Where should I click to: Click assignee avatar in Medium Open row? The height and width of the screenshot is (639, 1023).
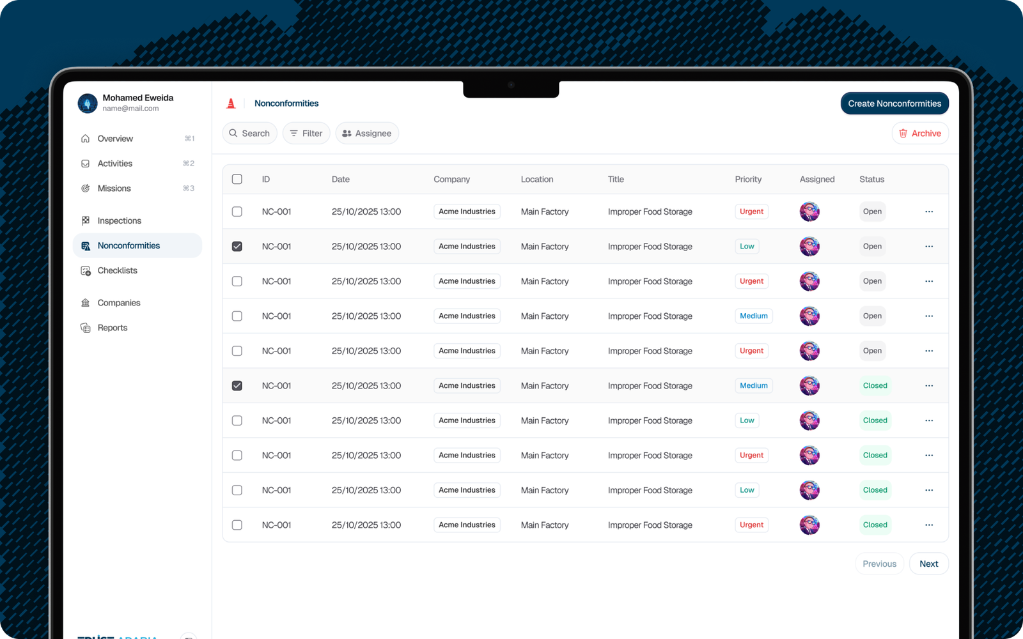[809, 316]
